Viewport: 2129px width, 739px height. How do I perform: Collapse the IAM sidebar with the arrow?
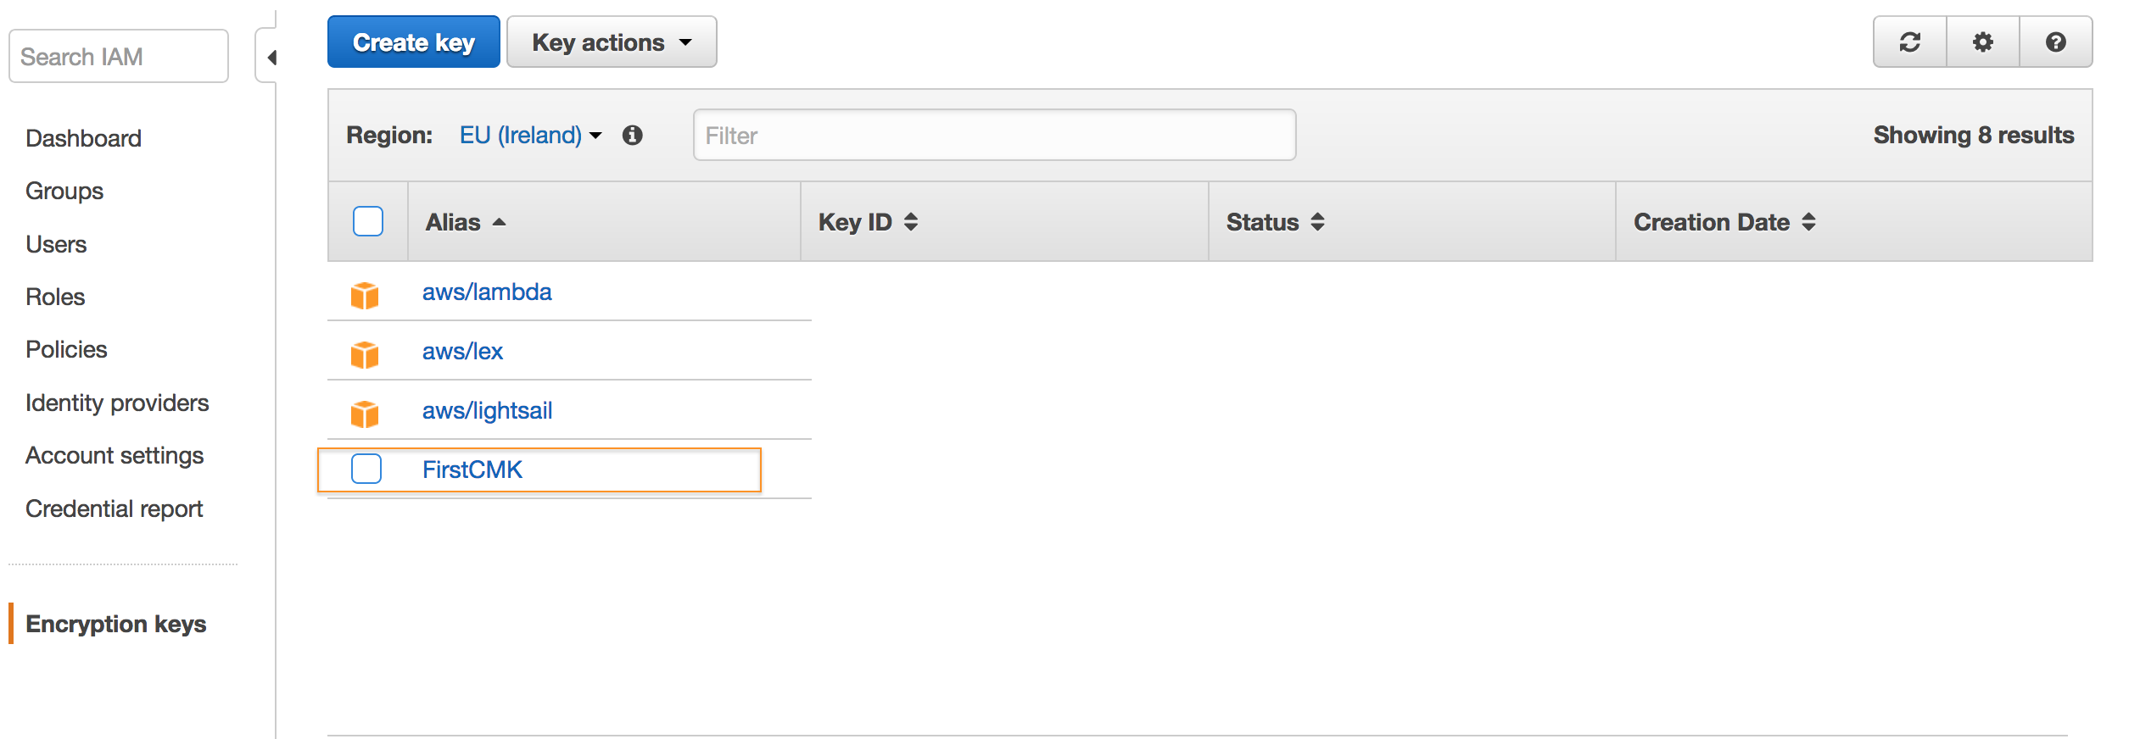point(270,57)
